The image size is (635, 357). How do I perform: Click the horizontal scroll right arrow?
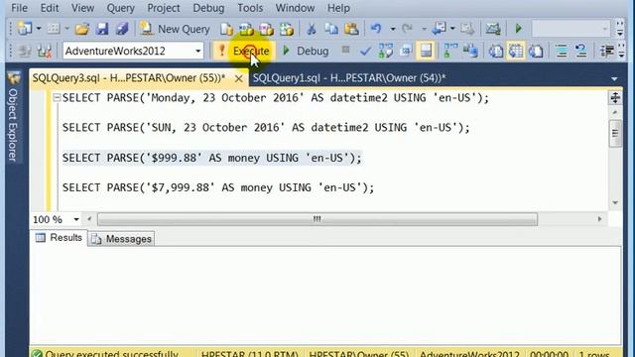[599, 219]
